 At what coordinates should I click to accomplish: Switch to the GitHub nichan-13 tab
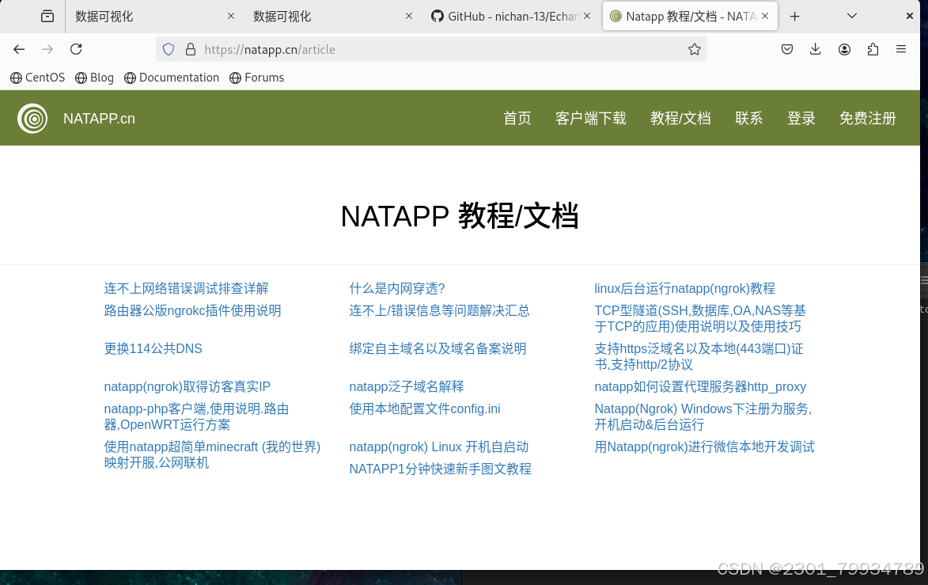click(510, 16)
